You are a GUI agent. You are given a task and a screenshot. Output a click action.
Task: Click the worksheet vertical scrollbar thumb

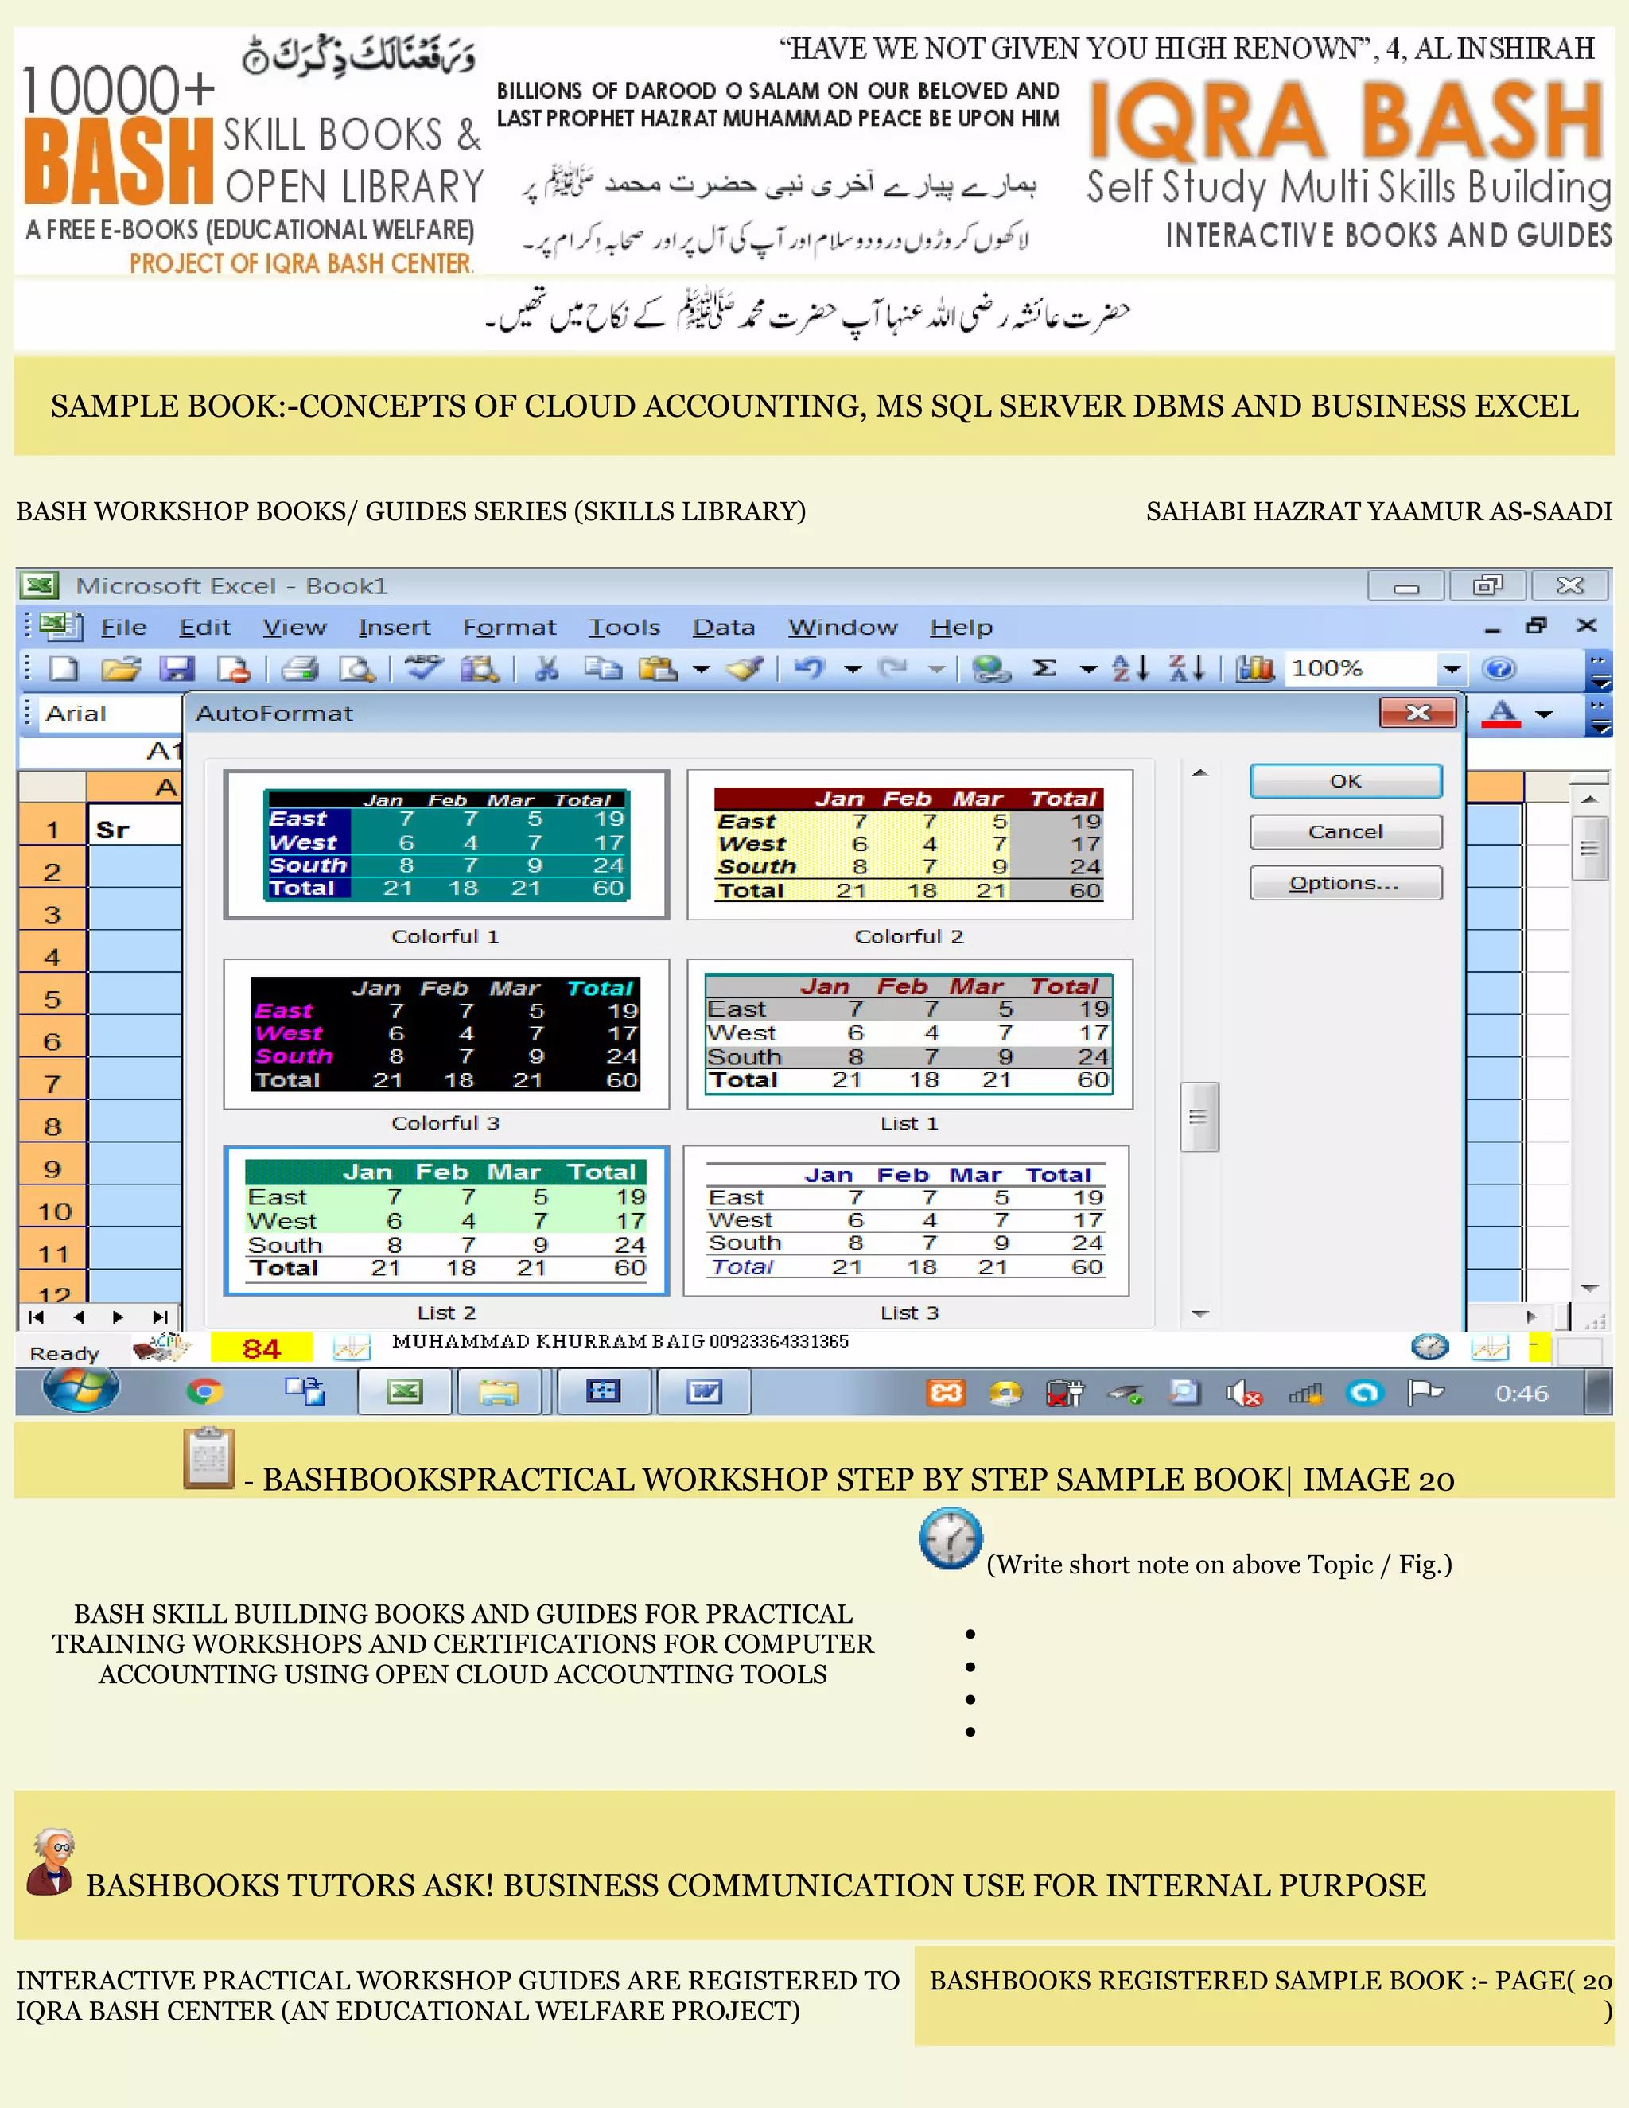pos(1589,847)
